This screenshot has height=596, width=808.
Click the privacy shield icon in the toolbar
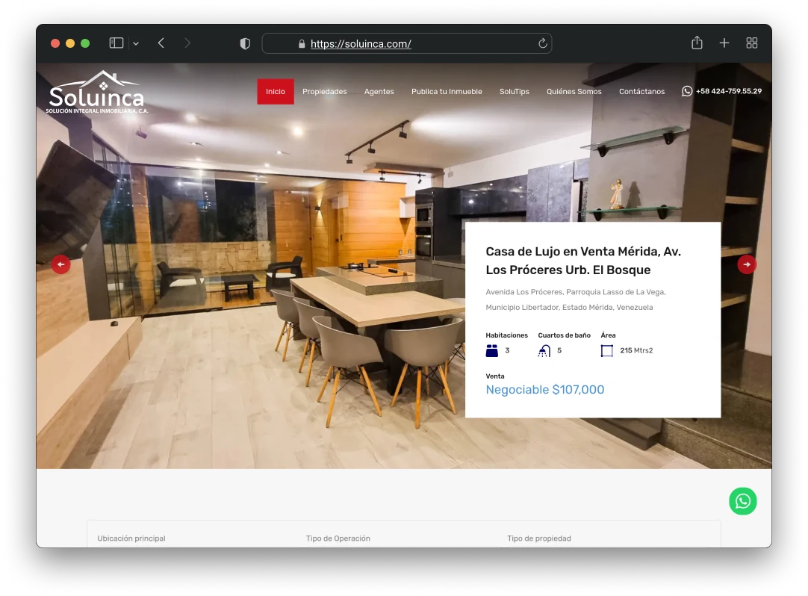pos(244,43)
